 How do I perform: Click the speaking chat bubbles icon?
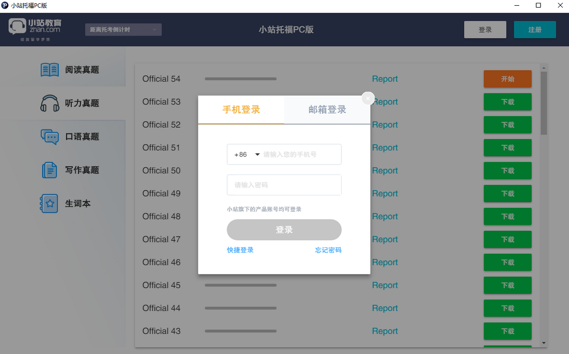click(x=50, y=137)
